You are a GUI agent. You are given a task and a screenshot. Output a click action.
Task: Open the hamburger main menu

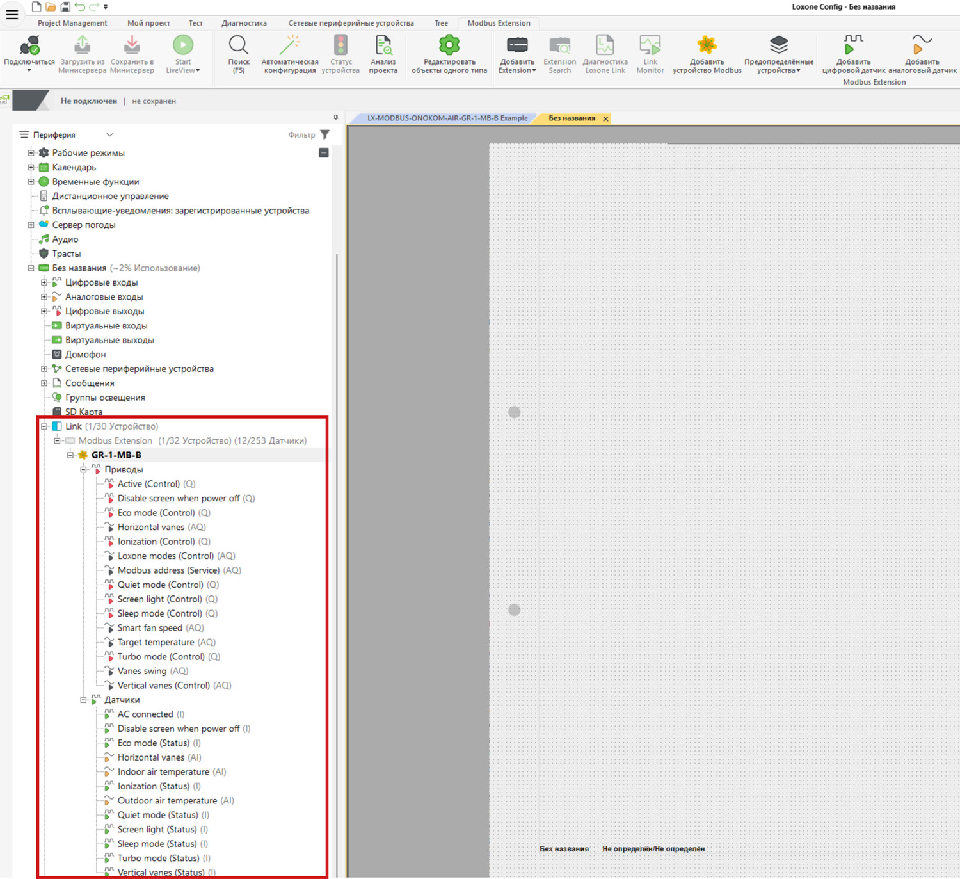pyautogui.click(x=12, y=15)
